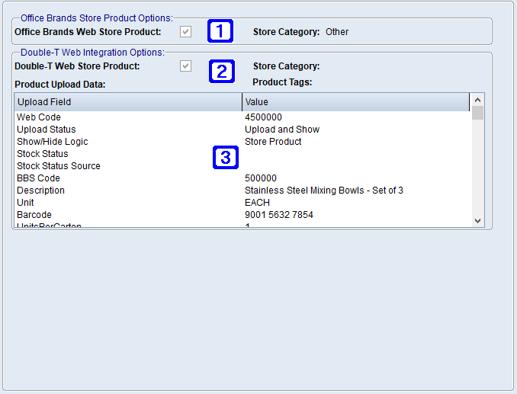Click the blue number 3 callout marker
Screen dimensions: 517x394
pyautogui.click(x=225, y=158)
